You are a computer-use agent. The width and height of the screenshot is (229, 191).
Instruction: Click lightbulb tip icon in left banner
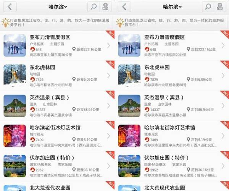click(5, 23)
